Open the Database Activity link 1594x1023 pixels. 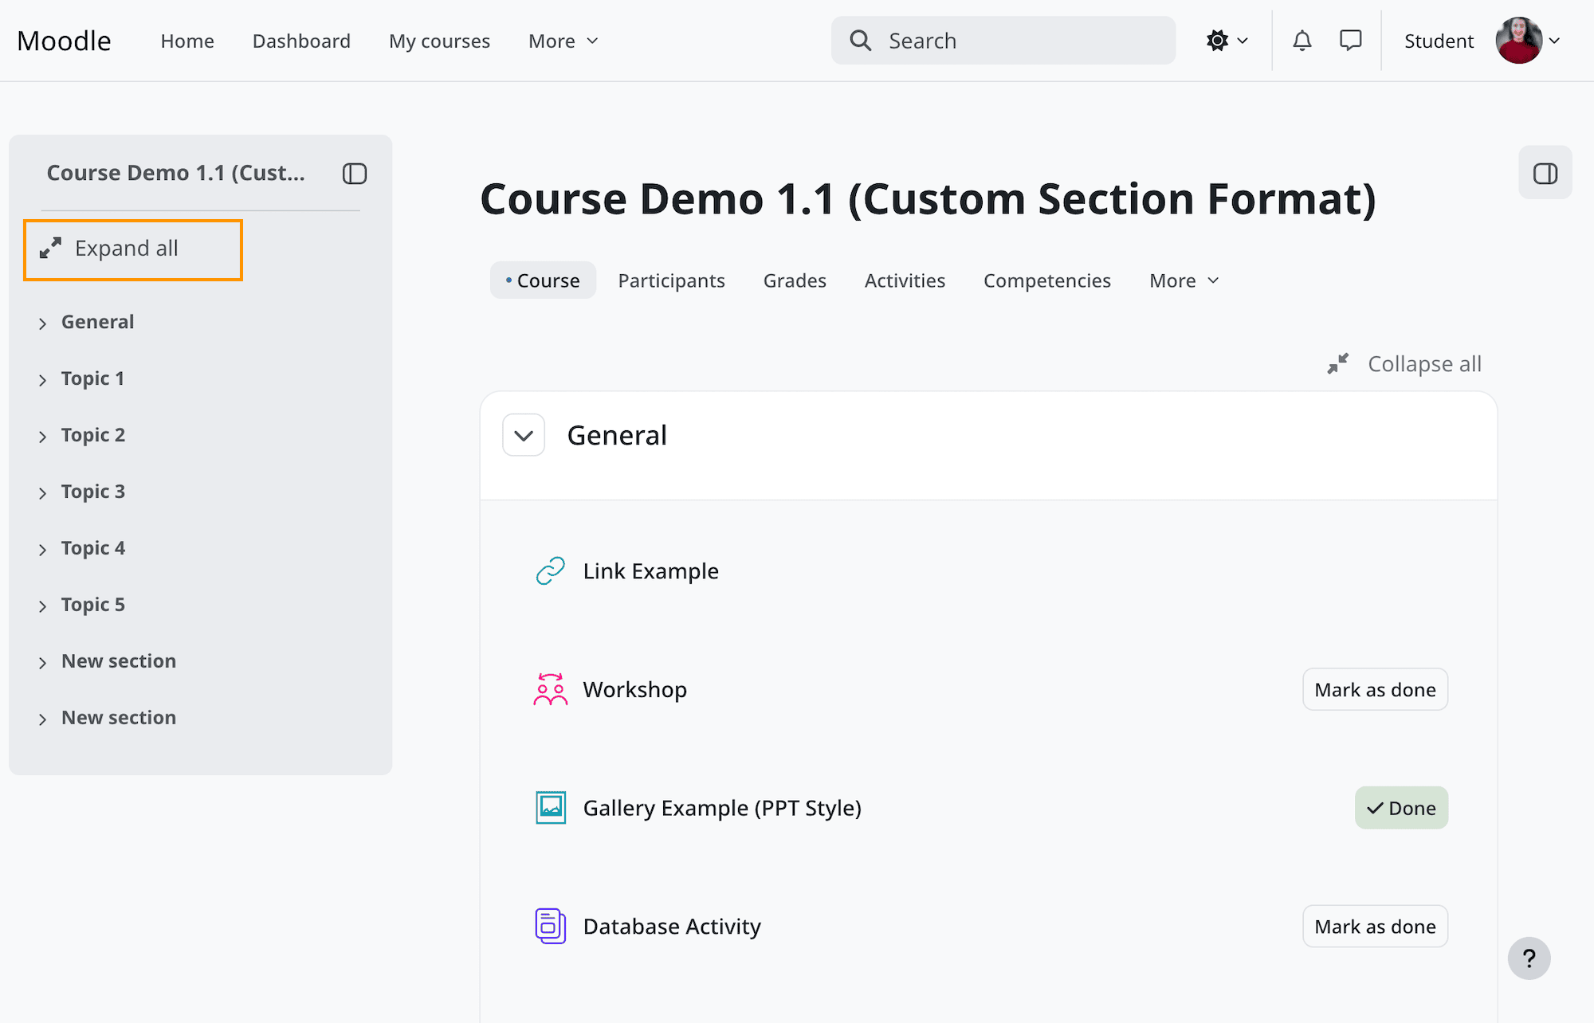point(672,927)
